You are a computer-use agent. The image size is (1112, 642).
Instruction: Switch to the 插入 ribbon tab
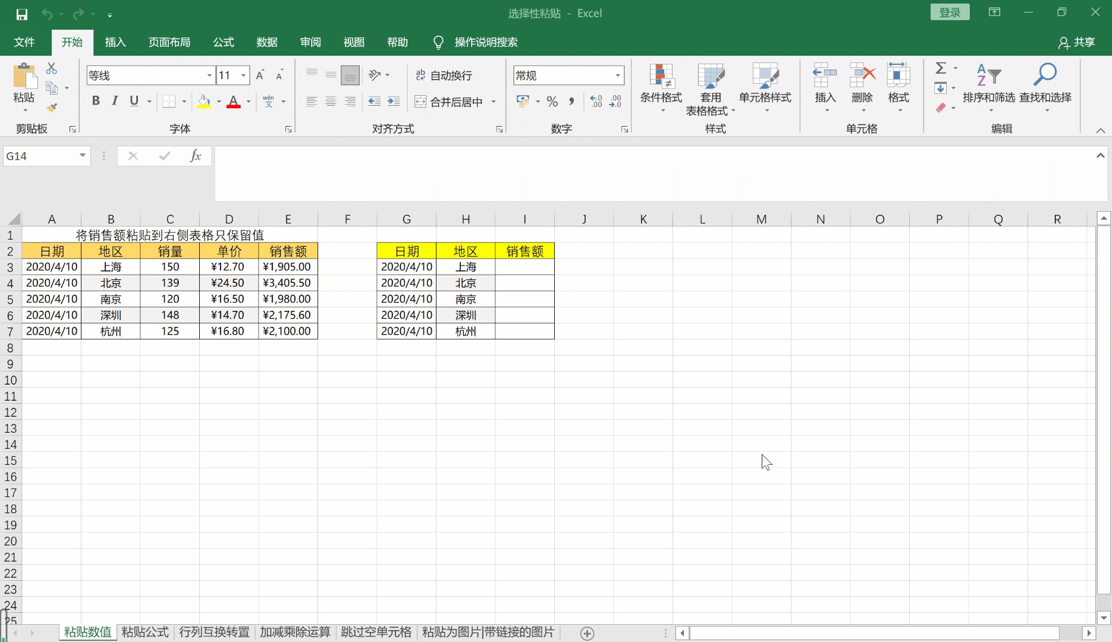point(115,42)
